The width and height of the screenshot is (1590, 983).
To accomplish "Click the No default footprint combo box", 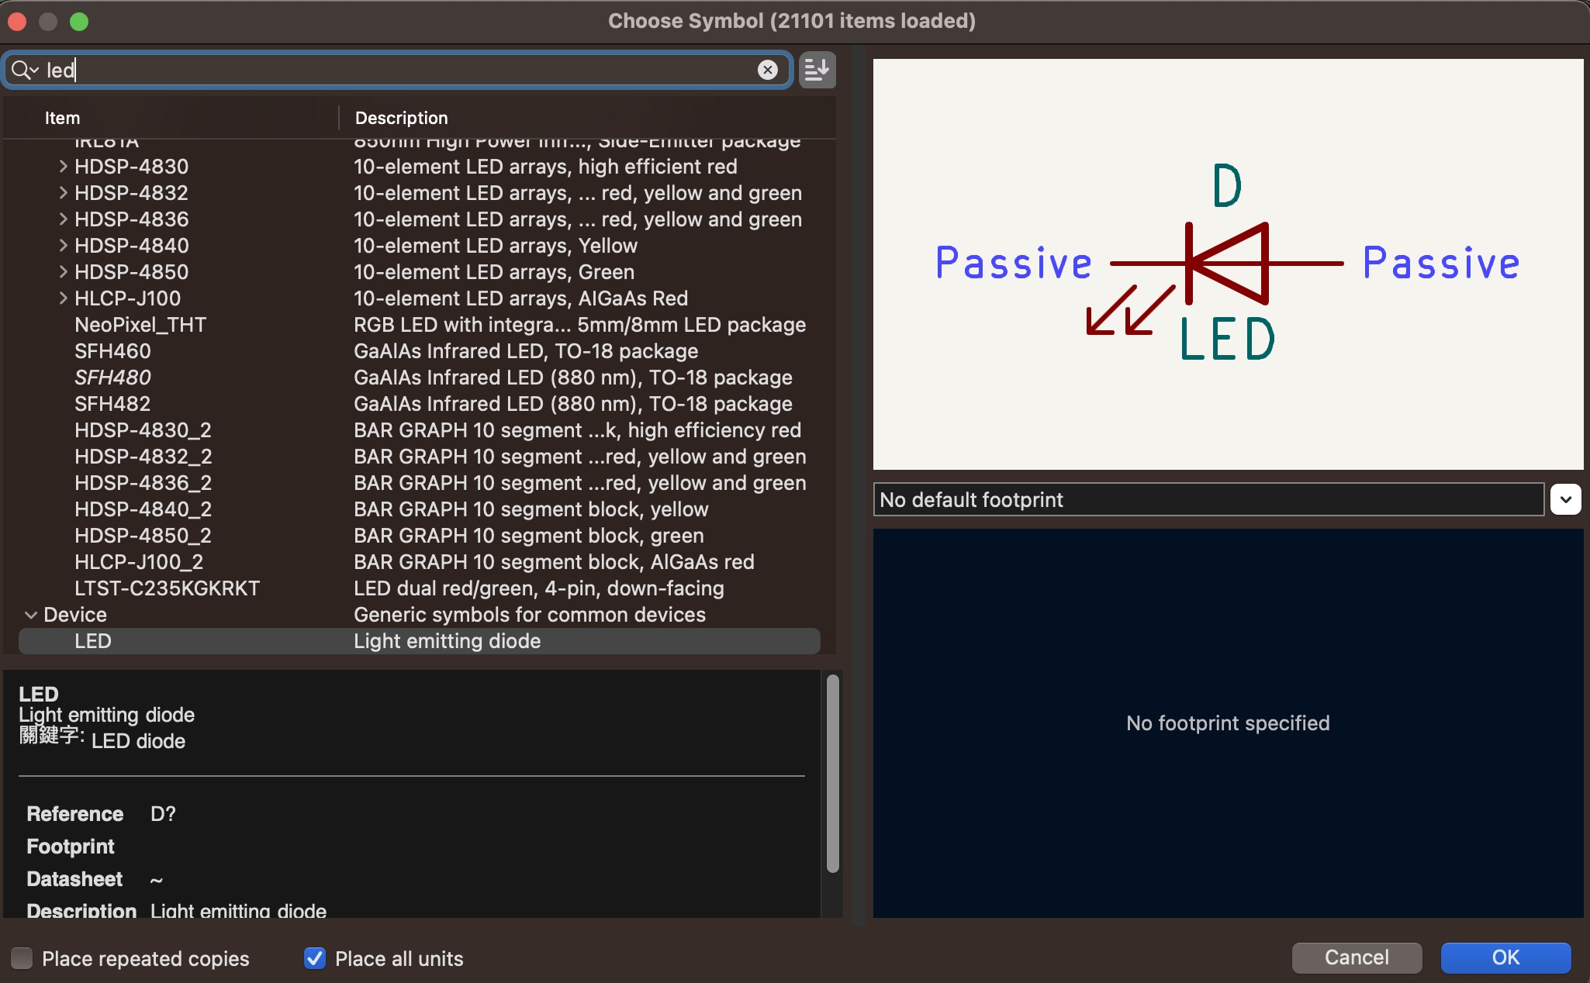I will pos(1208,499).
